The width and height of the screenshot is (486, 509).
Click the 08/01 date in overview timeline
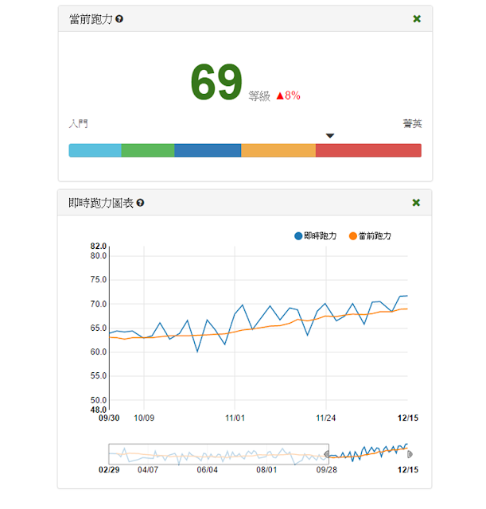coord(266,470)
